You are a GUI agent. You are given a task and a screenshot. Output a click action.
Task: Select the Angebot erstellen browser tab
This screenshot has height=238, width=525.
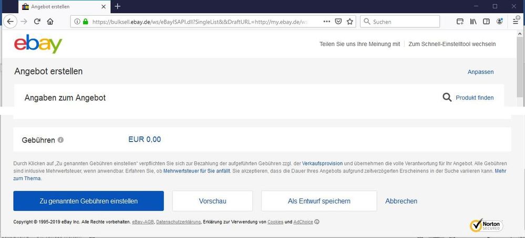[x=64, y=6]
